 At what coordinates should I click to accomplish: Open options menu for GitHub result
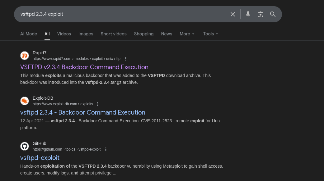coord(106,149)
